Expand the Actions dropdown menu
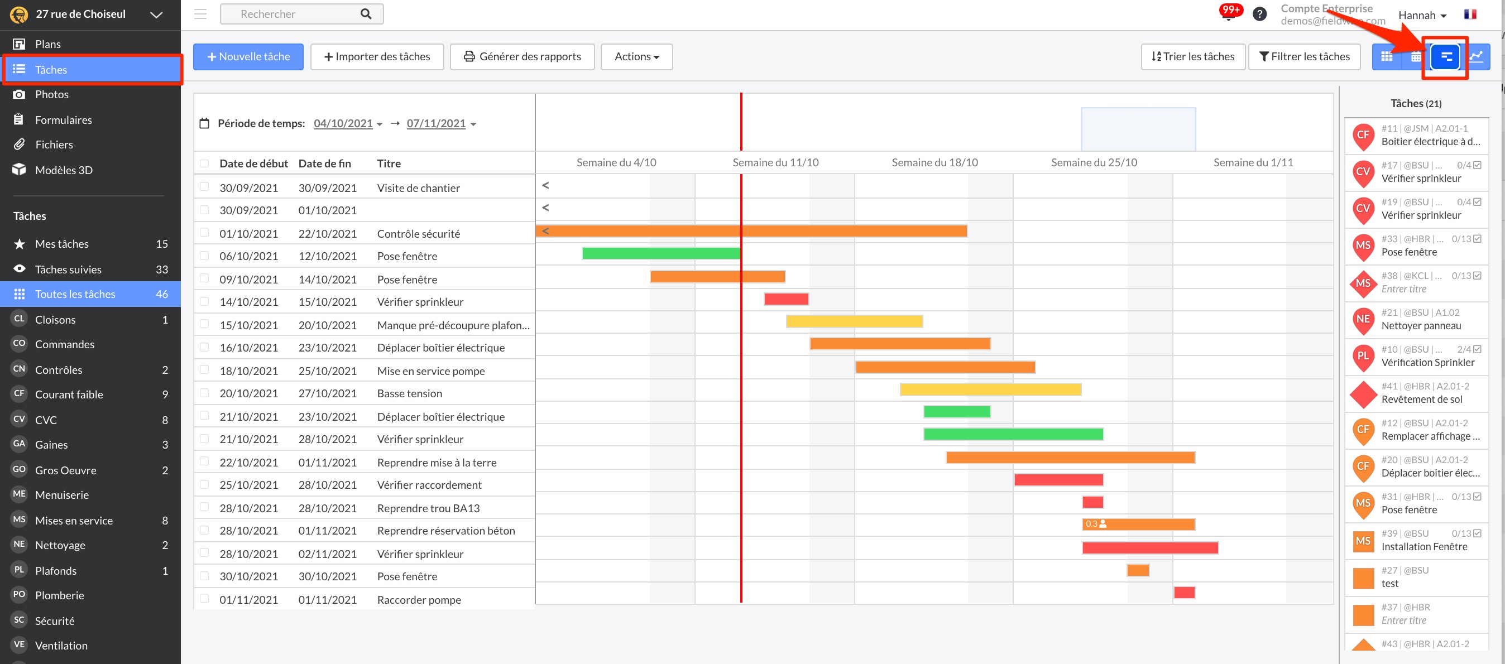 click(636, 57)
